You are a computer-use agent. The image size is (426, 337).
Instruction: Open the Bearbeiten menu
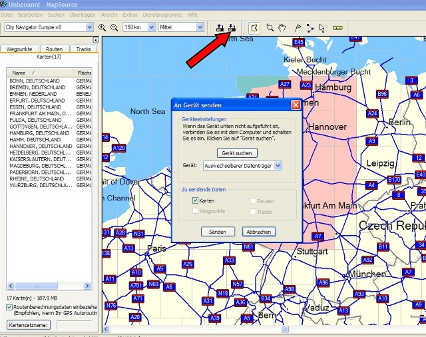pyautogui.click(x=30, y=15)
